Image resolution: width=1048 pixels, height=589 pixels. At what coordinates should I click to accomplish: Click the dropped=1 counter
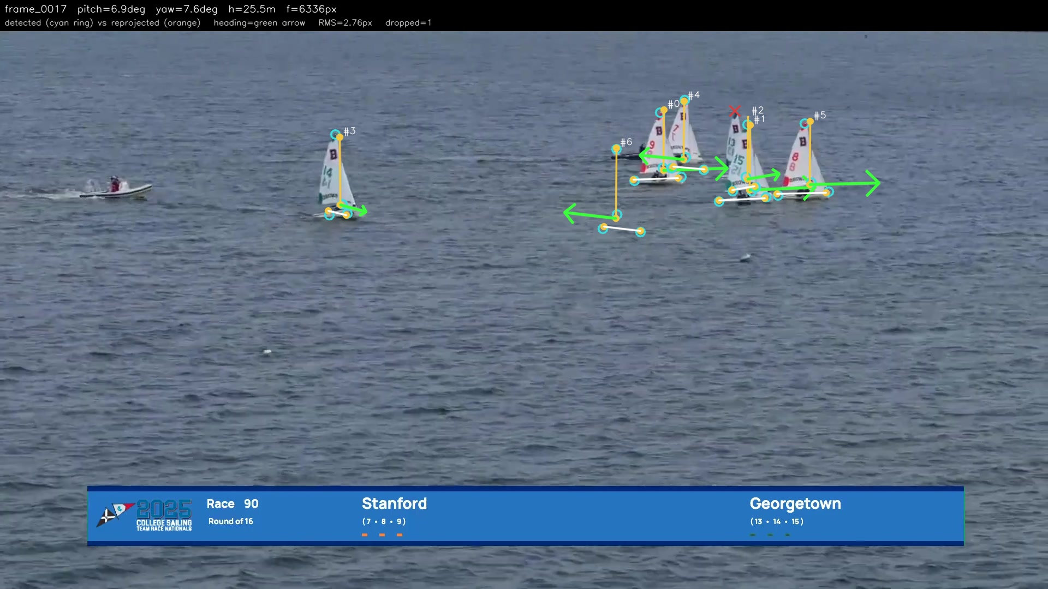408,23
